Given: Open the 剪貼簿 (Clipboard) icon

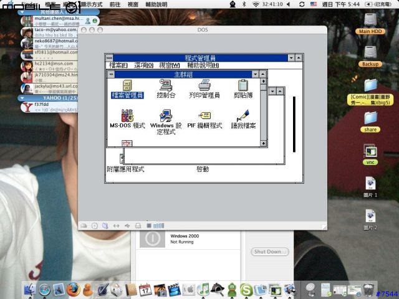Looking at the screenshot, I should pos(243,88).
